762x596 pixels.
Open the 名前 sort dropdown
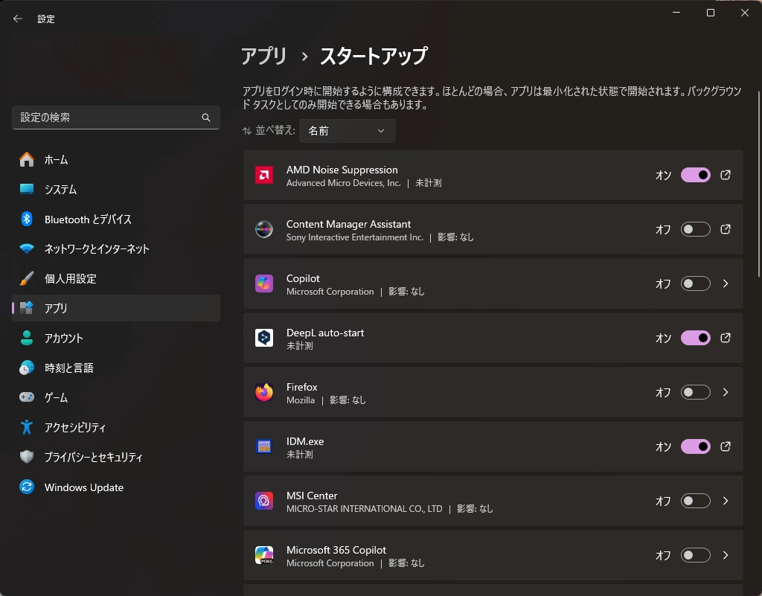point(347,131)
